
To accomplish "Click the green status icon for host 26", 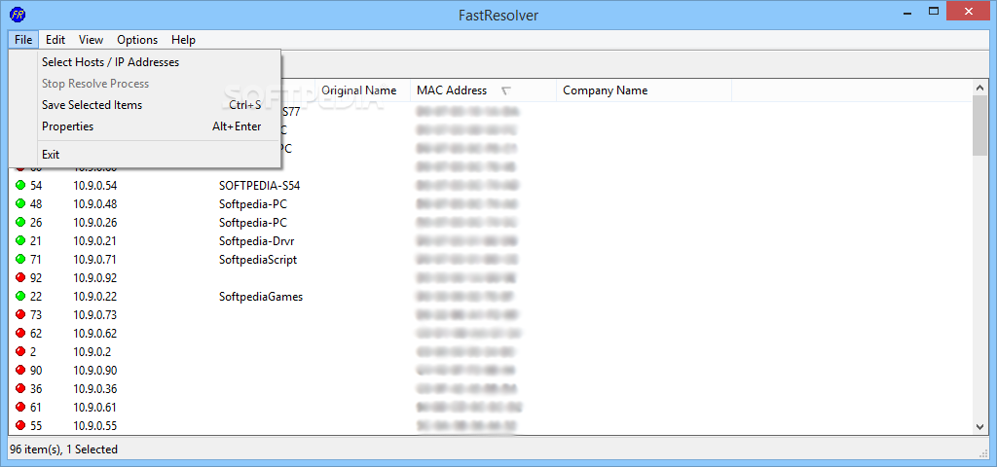I will (20, 223).
